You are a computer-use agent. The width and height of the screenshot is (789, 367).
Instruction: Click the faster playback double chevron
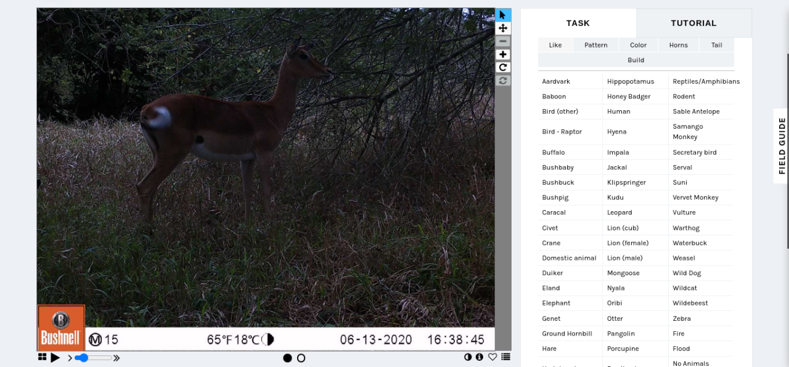(117, 358)
